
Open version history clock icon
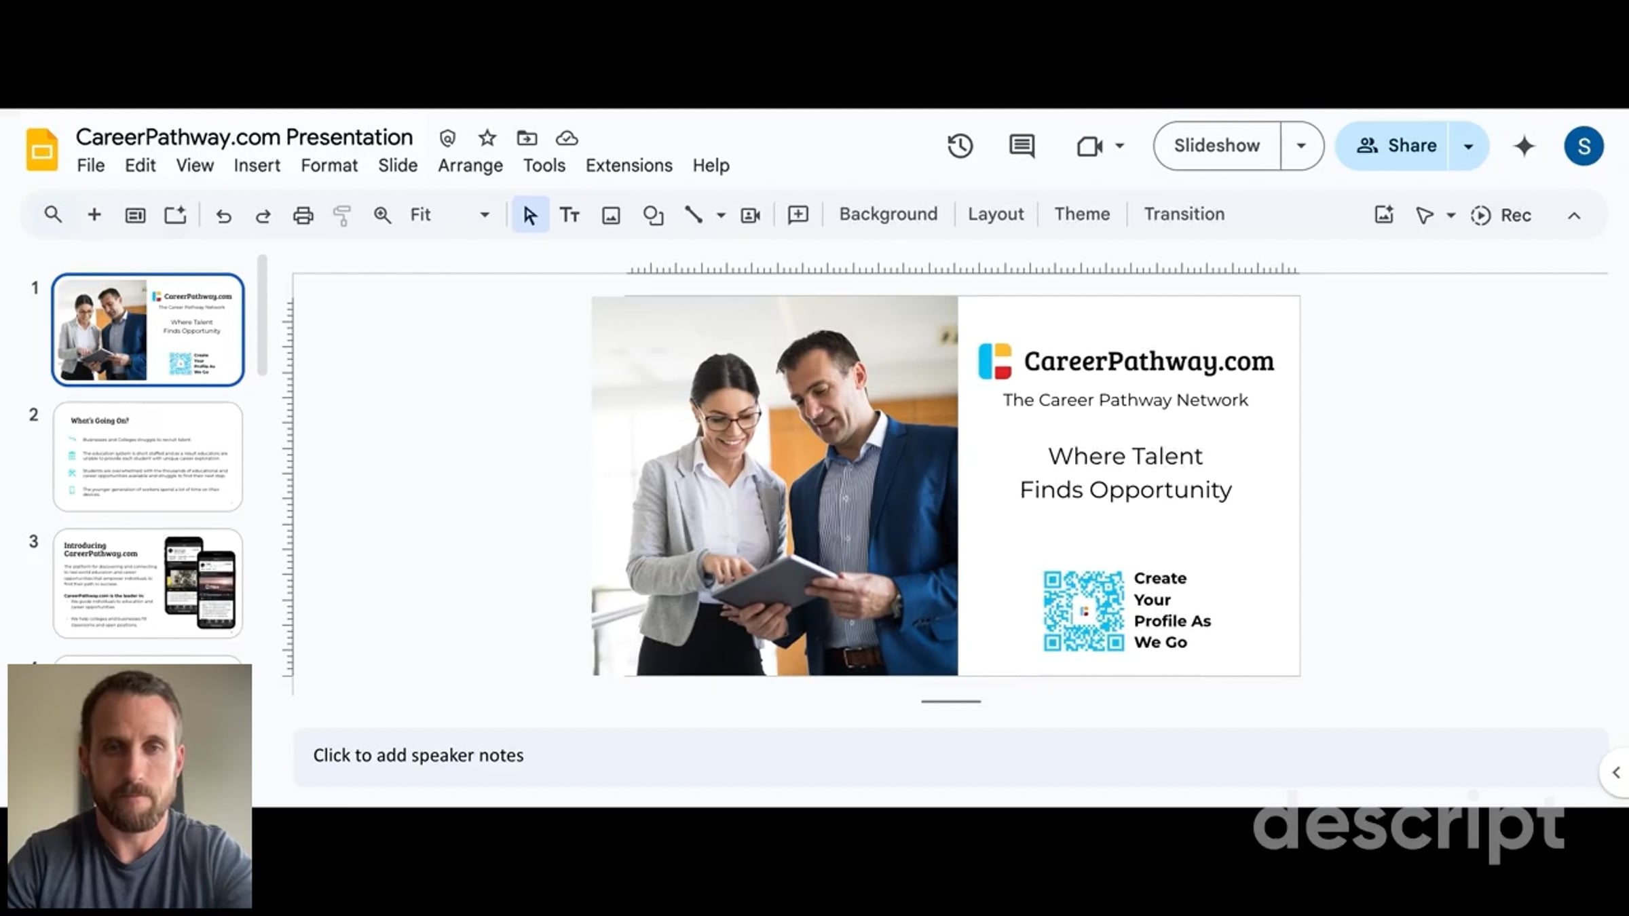[960, 146]
